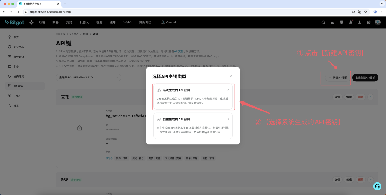Screen dimensions: 386x195
Task: Click the 更明智地进行交易 browser tab
Action: click(39, 4)
